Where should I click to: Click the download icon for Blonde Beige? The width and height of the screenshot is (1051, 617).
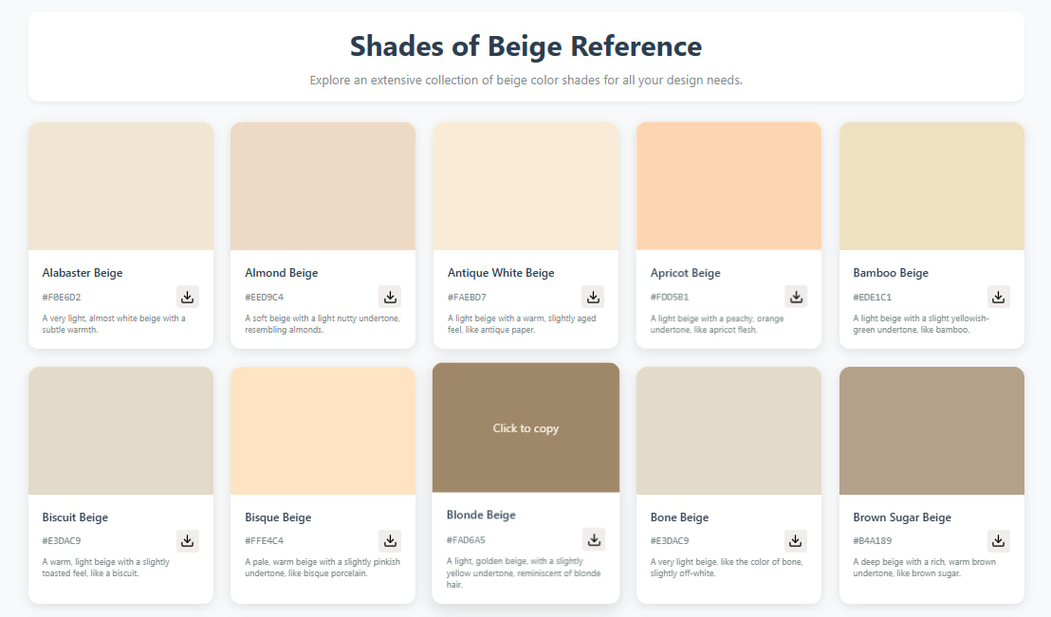(x=593, y=537)
